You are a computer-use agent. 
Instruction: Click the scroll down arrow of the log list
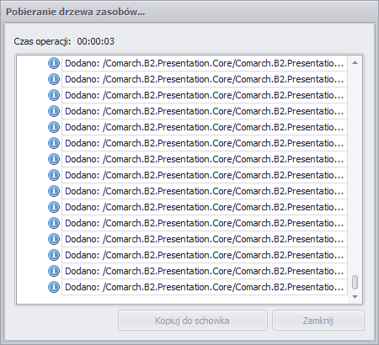coord(355,297)
